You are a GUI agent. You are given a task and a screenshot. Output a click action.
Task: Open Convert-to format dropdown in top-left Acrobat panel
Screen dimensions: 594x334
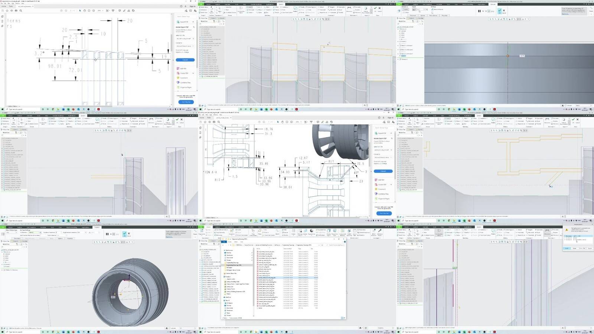pyautogui.click(x=185, y=46)
